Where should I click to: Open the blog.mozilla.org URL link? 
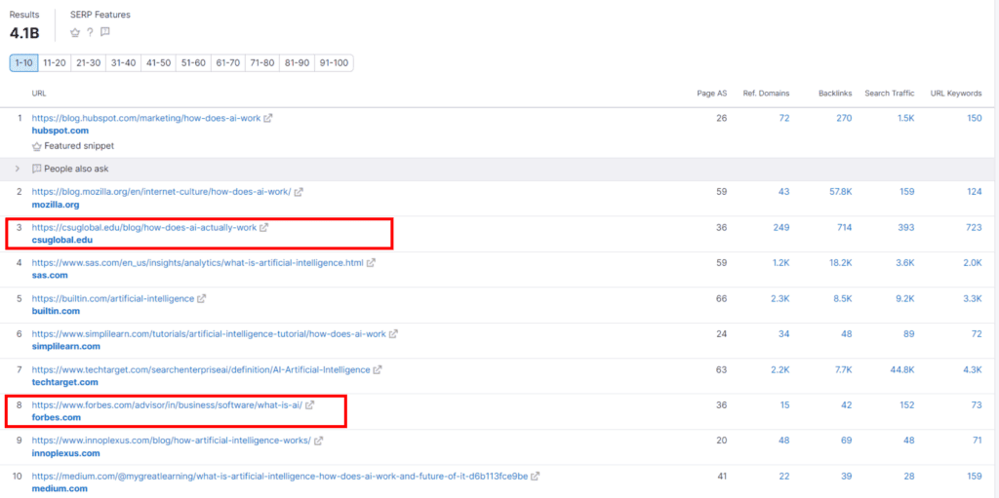[x=162, y=192]
